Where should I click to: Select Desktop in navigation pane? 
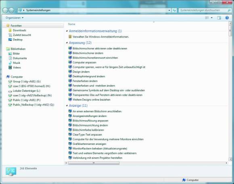tap(18, 40)
